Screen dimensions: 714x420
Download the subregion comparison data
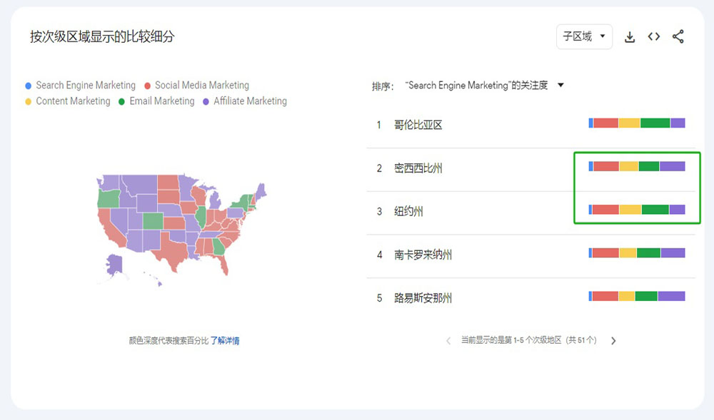(629, 37)
